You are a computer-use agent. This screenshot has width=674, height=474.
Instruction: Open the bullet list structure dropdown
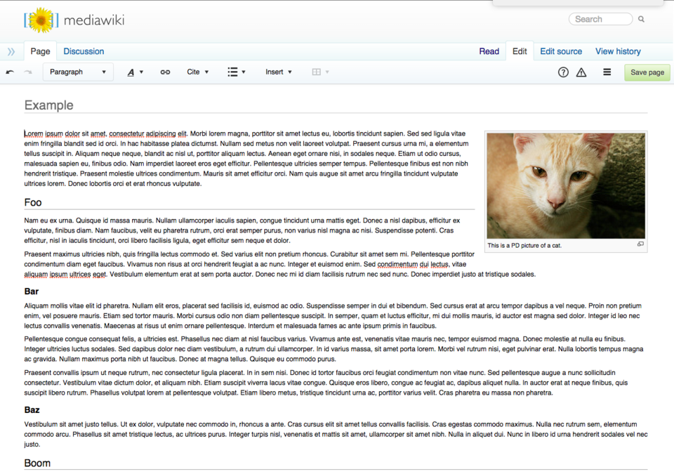click(237, 72)
